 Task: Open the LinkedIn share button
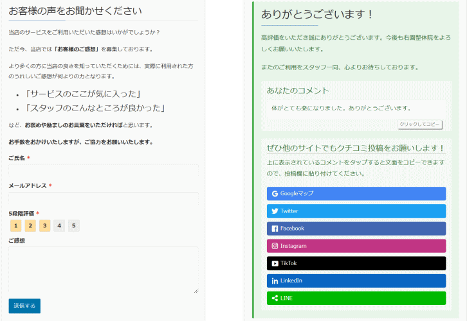coord(356,281)
